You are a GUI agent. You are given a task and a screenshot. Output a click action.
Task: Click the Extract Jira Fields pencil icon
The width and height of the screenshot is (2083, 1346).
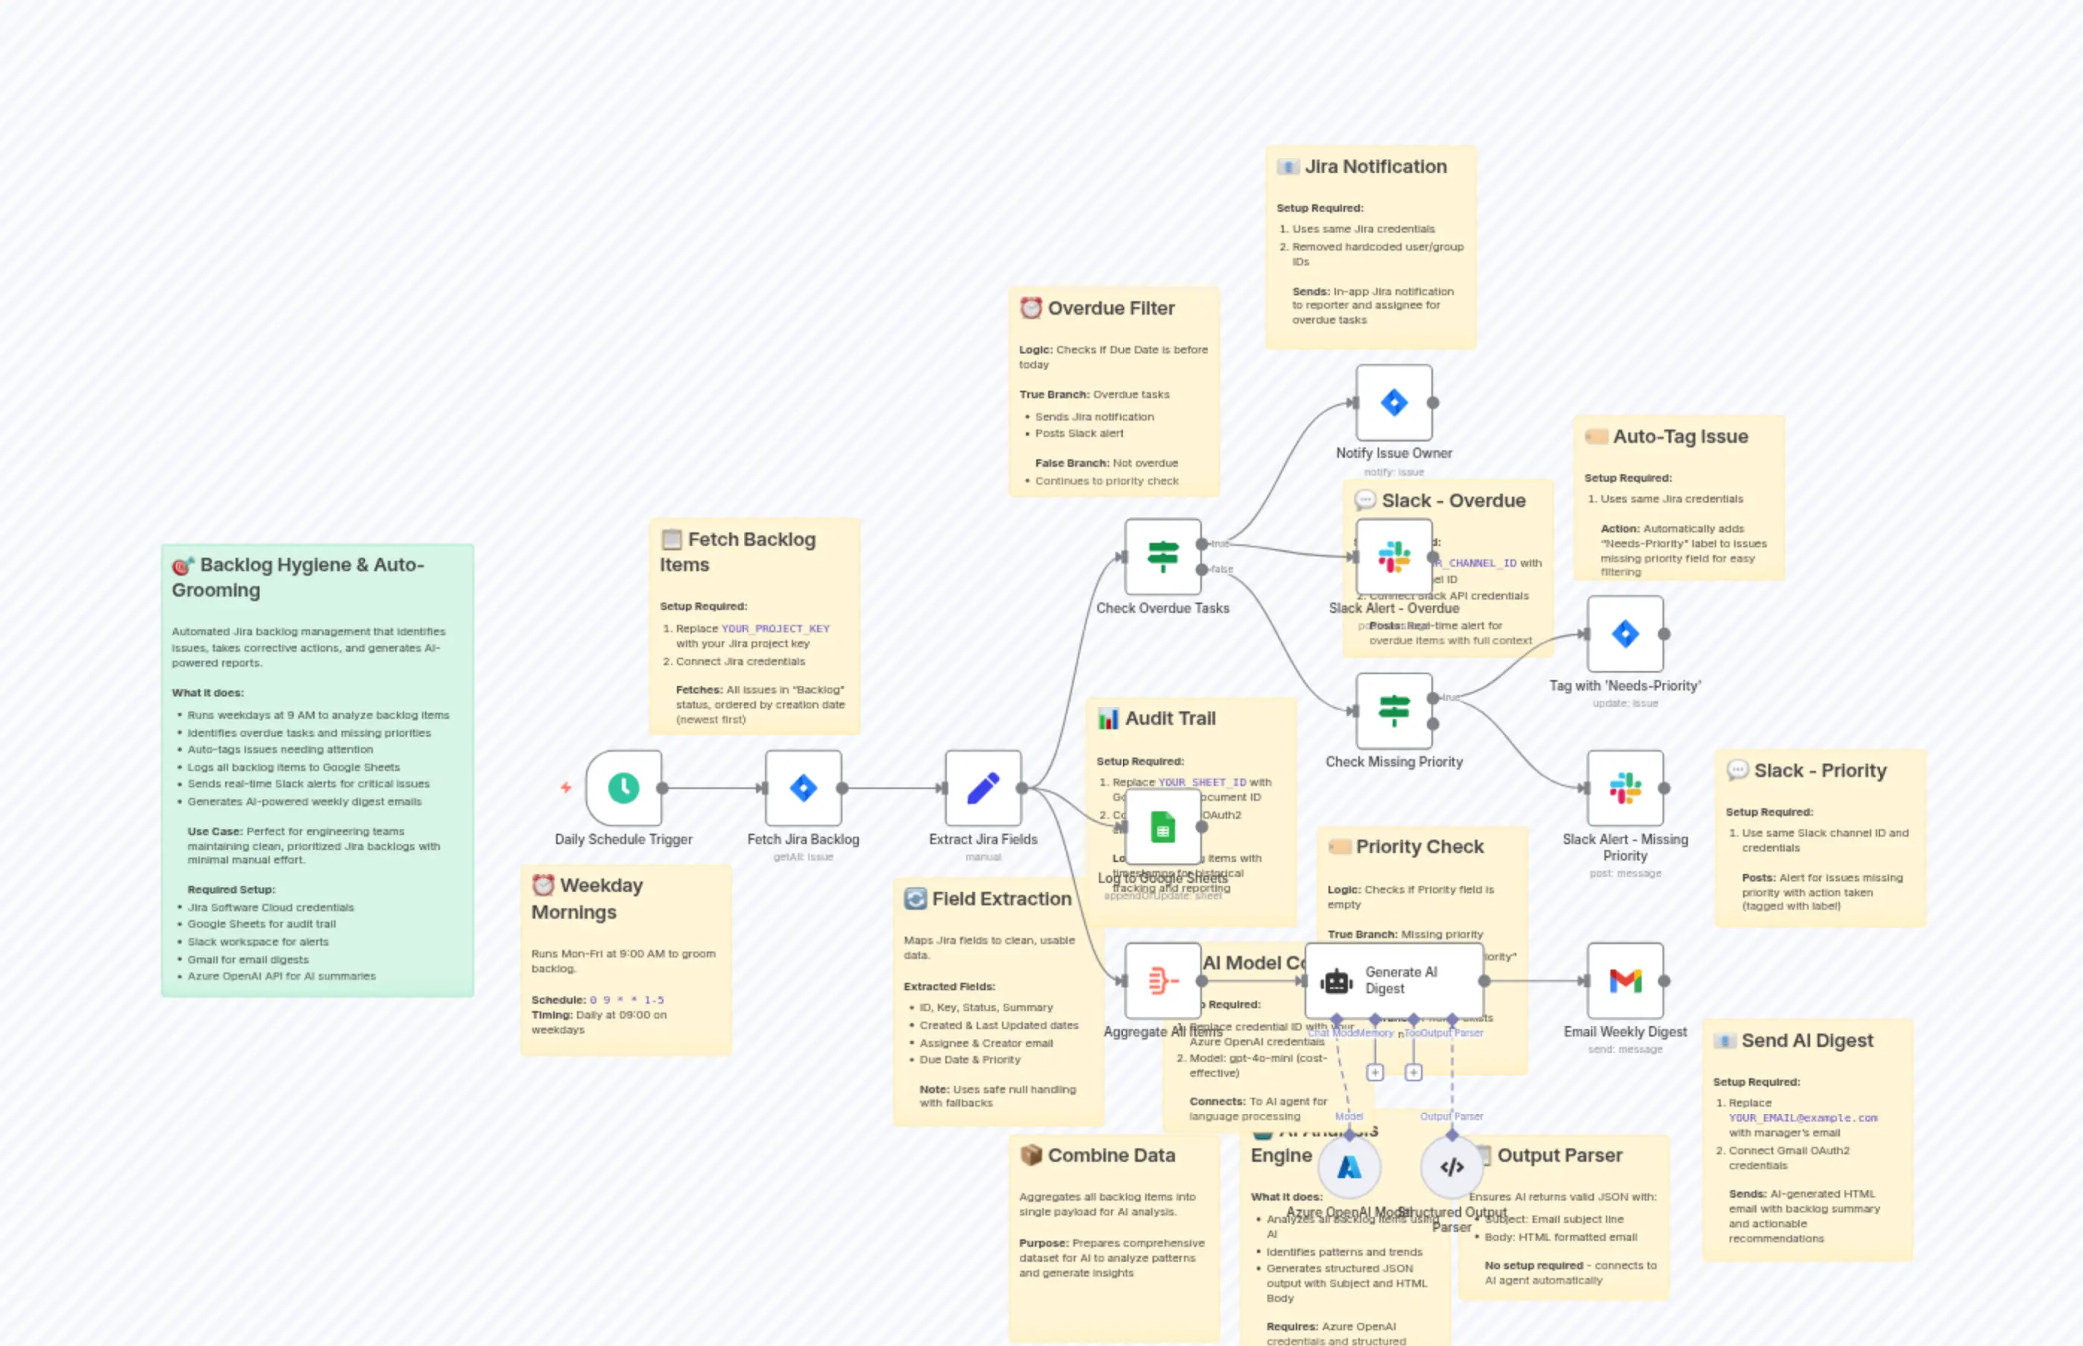pyautogui.click(x=983, y=787)
